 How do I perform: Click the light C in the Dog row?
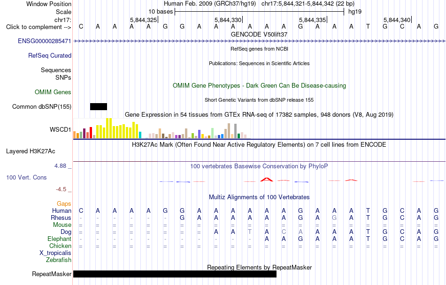coord(284,232)
